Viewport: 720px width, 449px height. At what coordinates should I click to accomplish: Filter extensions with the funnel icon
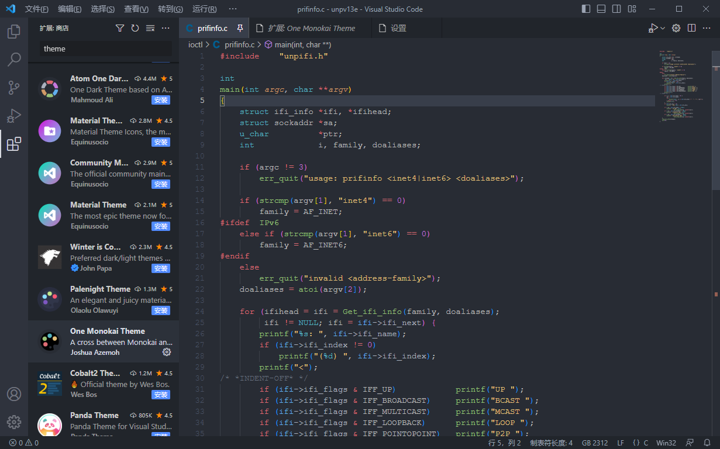tap(120, 28)
